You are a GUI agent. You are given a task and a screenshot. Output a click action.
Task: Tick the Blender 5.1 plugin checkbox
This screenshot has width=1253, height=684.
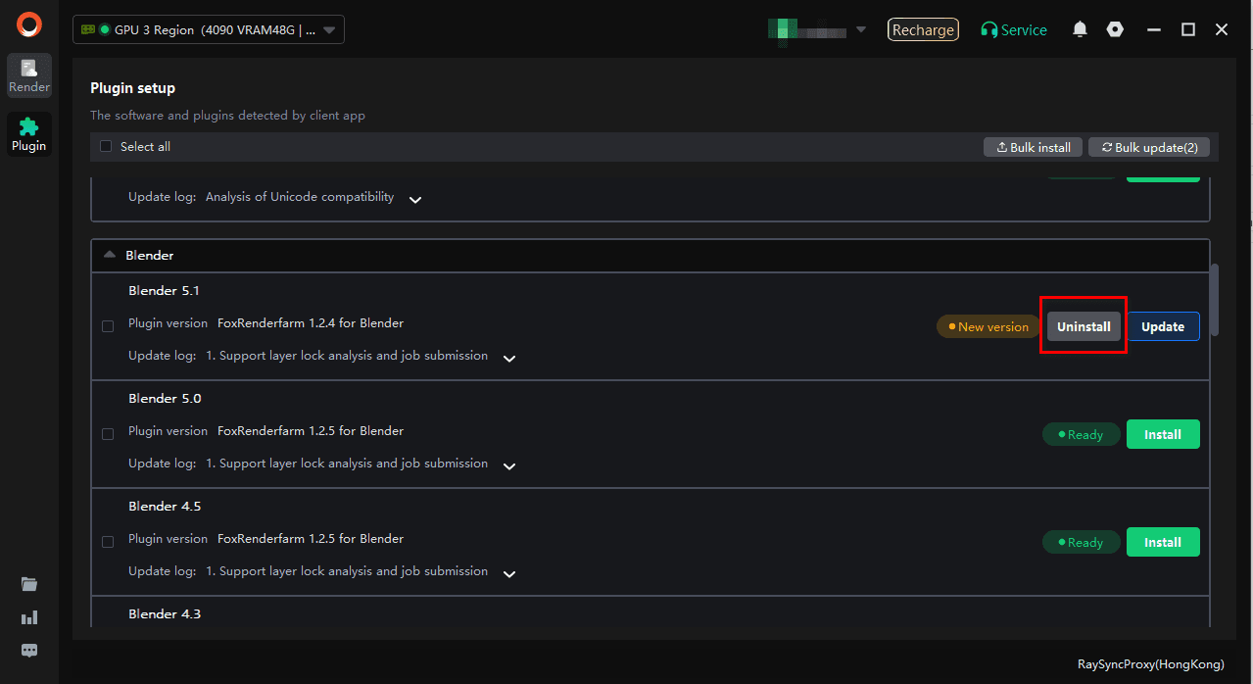pos(108,326)
